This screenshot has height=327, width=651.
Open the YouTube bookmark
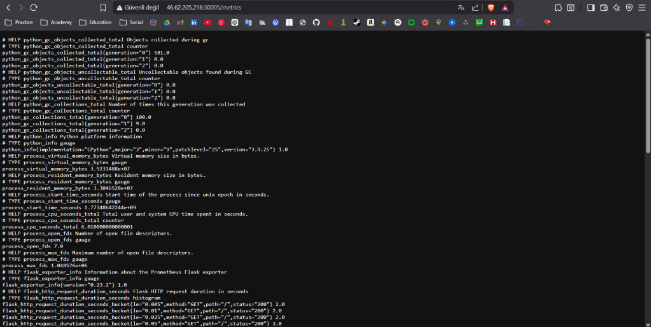pyautogui.click(x=207, y=22)
